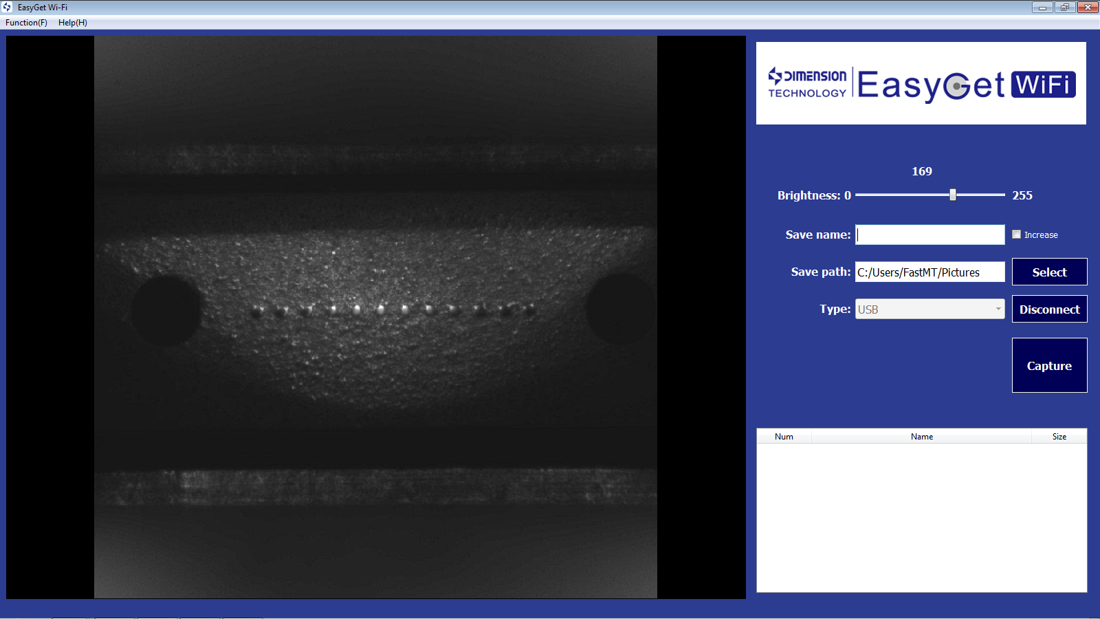Click the Size column header
The width and height of the screenshot is (1100, 619).
point(1059,436)
